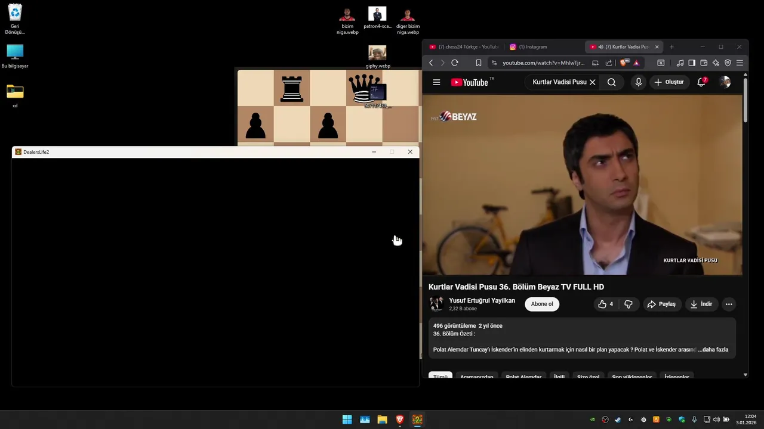Viewport: 764px width, 429px height.
Task: Like the video with thumbs up
Action: point(605,304)
